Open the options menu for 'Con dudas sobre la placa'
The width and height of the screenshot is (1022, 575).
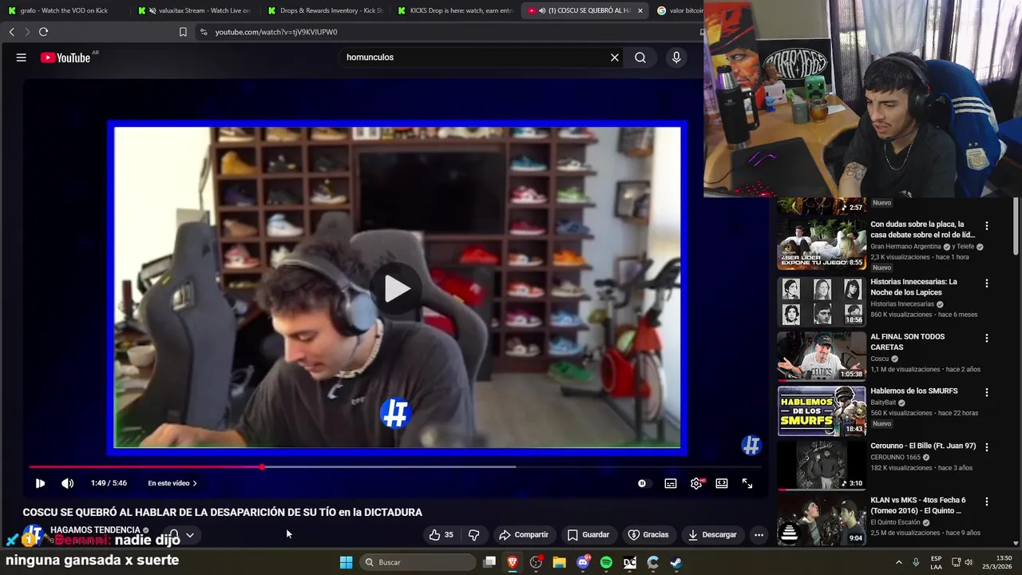pyautogui.click(x=986, y=226)
